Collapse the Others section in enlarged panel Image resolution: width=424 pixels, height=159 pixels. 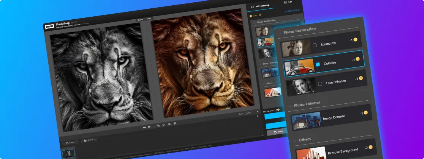[295, 141]
